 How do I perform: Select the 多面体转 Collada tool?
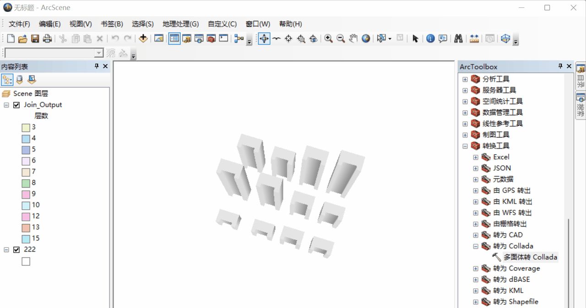pyautogui.click(x=530, y=257)
